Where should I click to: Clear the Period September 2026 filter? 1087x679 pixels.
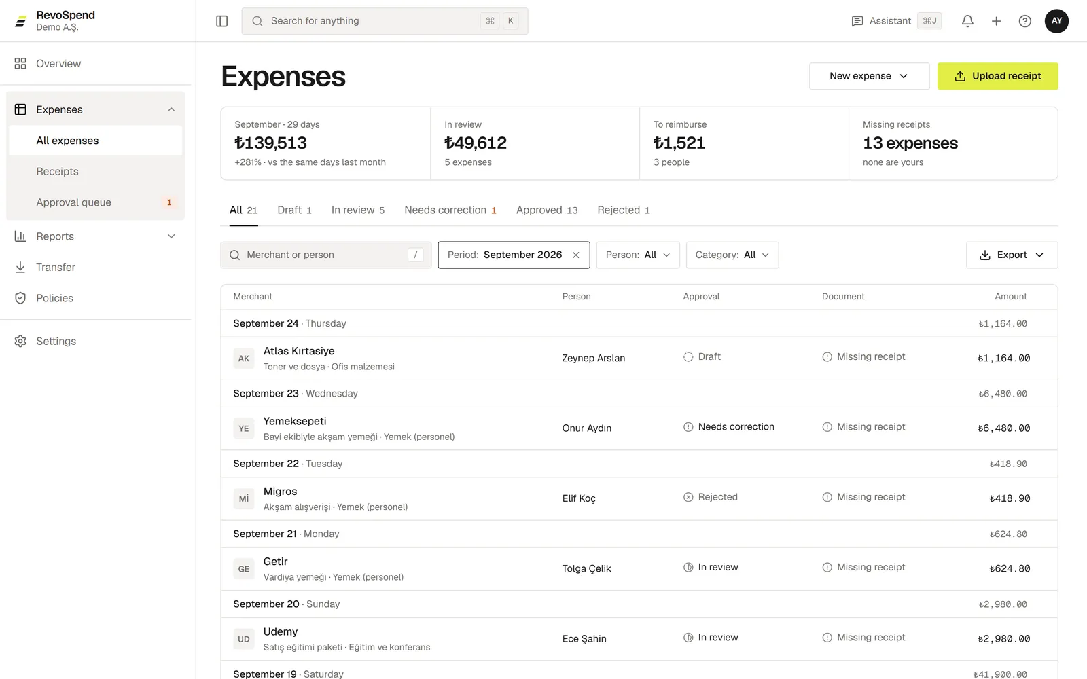[576, 255]
